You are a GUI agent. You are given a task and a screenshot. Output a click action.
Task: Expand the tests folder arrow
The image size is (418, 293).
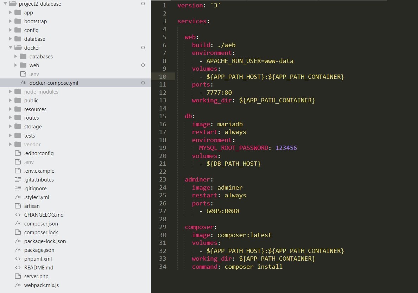pyautogui.click(x=11, y=136)
